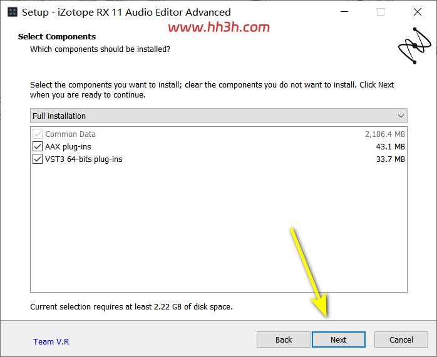Select the 'AAX plug-ins' component label
Screen dimensions: 437x357
click(68, 147)
